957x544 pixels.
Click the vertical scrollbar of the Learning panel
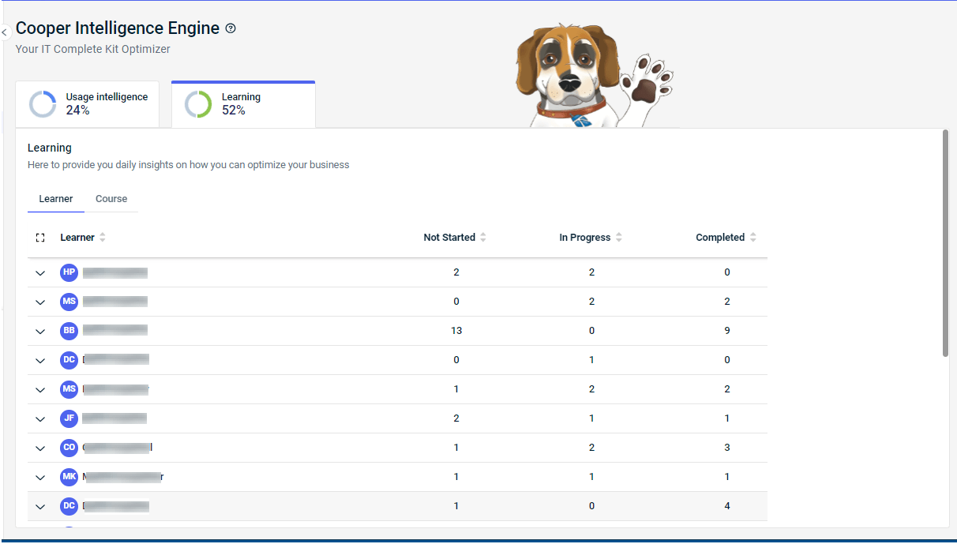click(x=945, y=243)
